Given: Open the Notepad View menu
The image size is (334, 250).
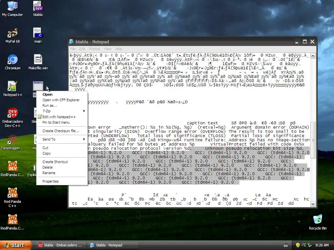Looking at the screenshot, I should click(x=108, y=49).
